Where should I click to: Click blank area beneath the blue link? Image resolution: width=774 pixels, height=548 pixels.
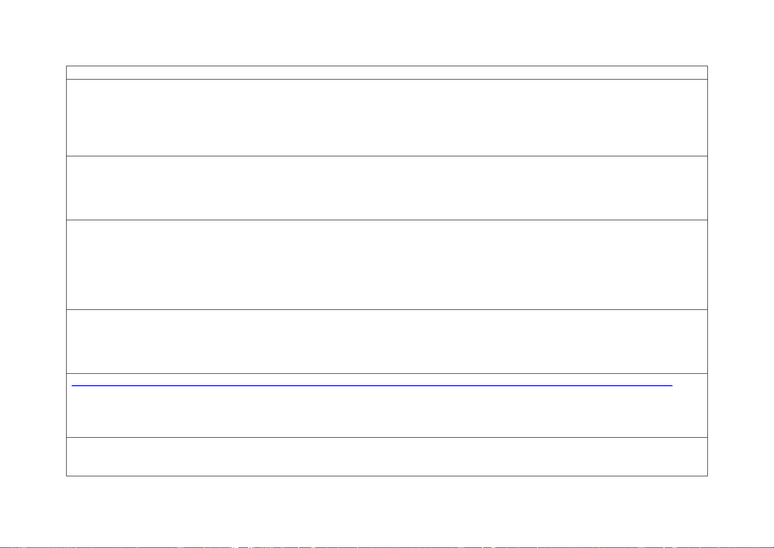(387, 412)
